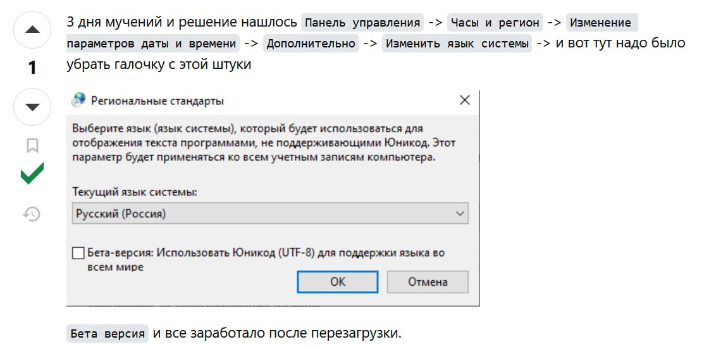Click the "Региональные стандарты" title text

tap(157, 101)
